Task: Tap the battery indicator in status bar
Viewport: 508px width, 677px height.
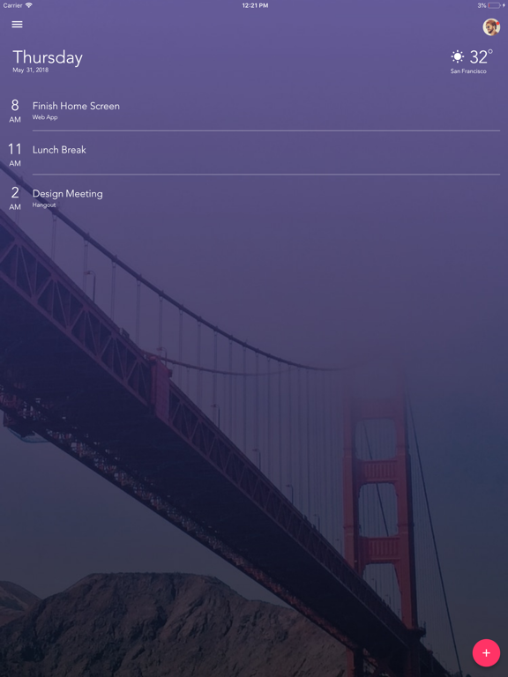Action: (495, 5)
